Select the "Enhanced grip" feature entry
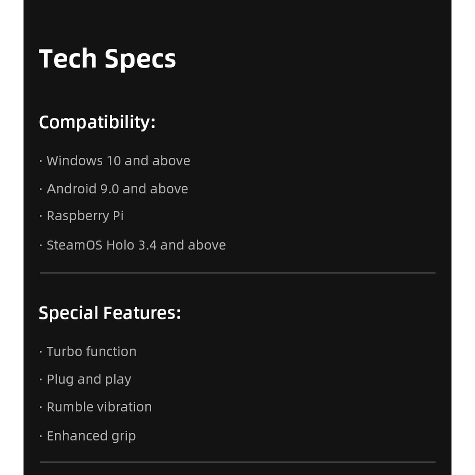This screenshot has width=475, height=475. pos(91,436)
